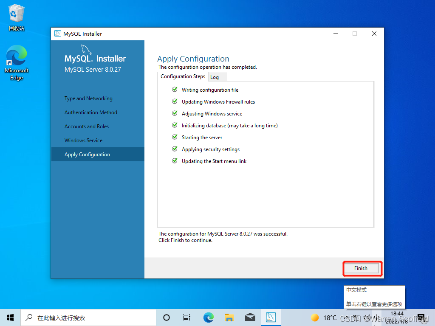Open the clock showing 18:44
Image resolution: width=435 pixels, height=326 pixels.
click(x=397, y=318)
